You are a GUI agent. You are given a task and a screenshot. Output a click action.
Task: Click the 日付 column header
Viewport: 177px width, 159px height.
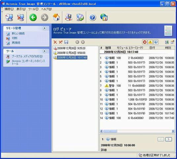152,48
